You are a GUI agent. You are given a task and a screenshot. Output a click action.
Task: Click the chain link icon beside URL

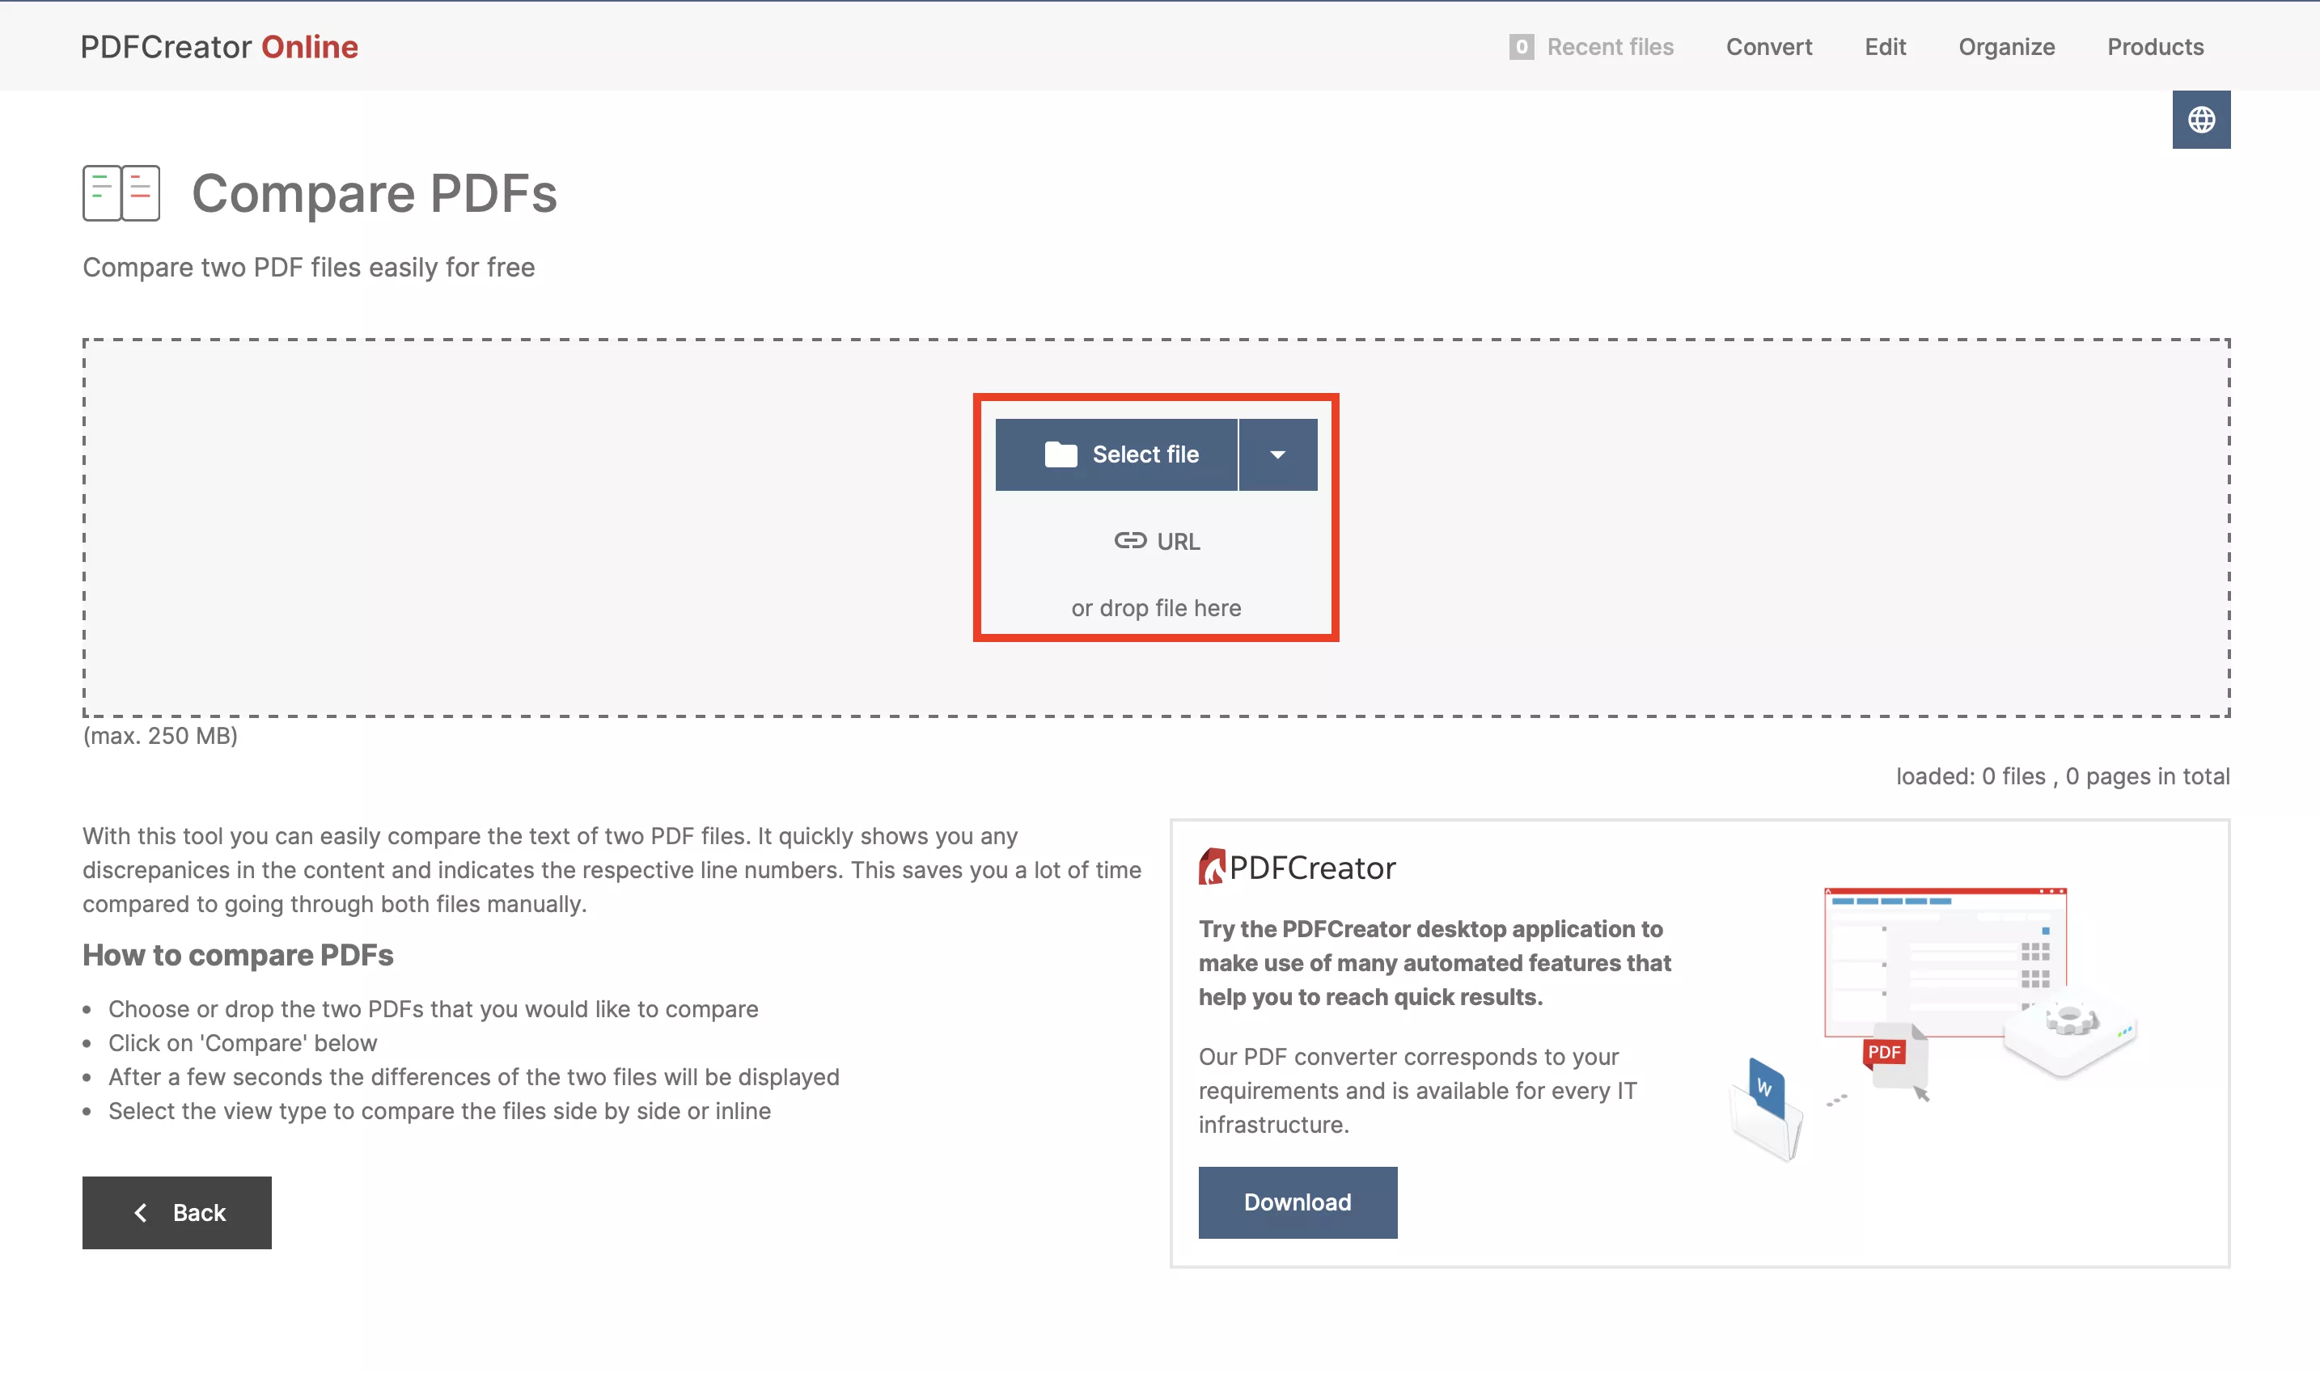point(1129,540)
